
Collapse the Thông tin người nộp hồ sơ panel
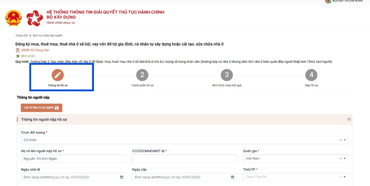point(349,120)
